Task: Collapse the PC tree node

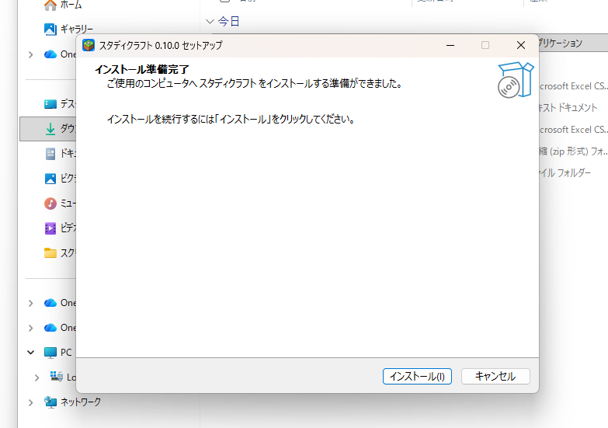Action: (30, 353)
